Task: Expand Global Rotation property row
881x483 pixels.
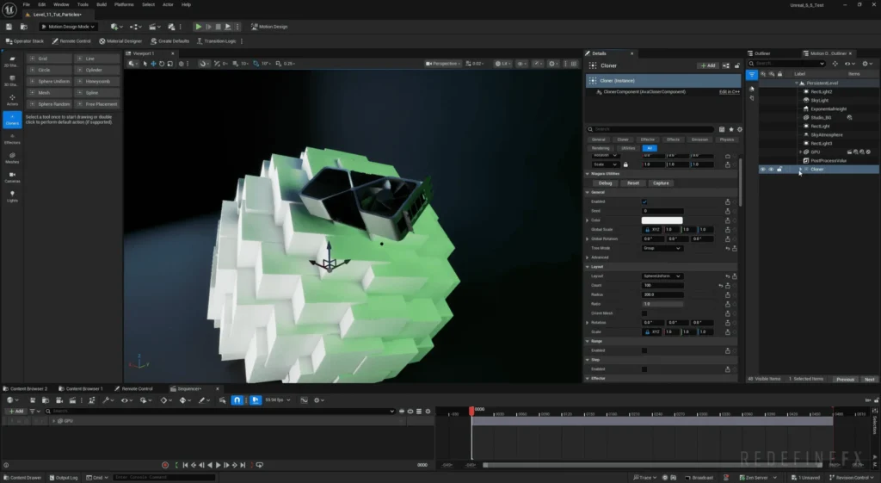Action: pyautogui.click(x=588, y=238)
